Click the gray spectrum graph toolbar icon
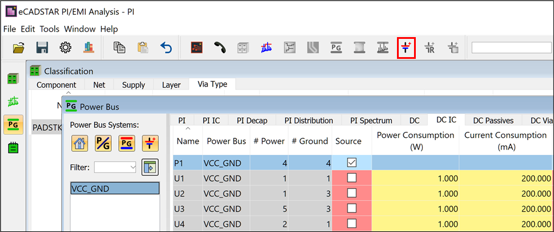Screen dimensions: 554x232 coord(383,47)
